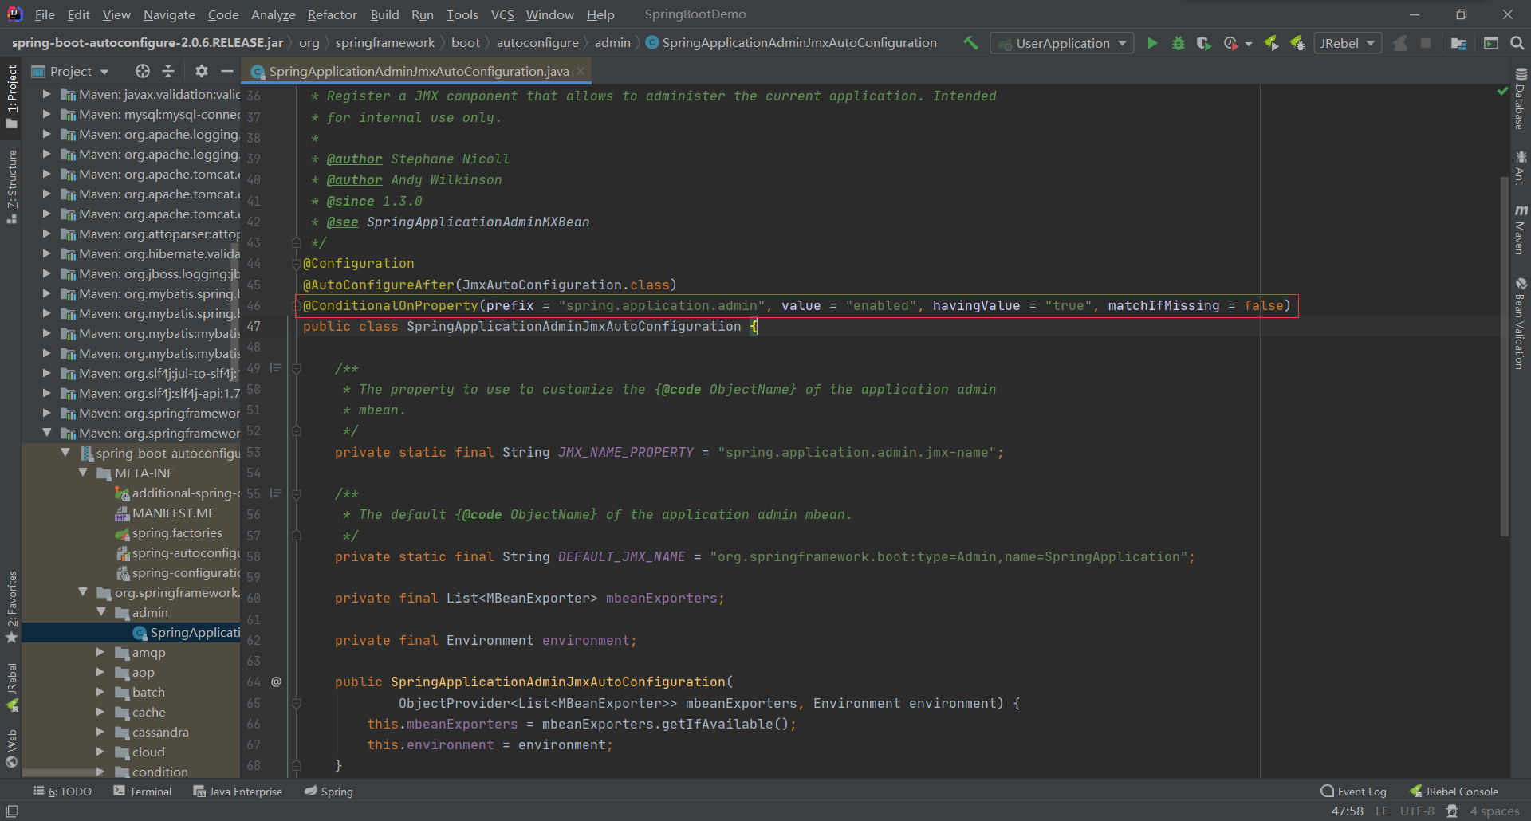Image resolution: width=1531 pixels, height=821 pixels.
Task: Open the Terminal tool window
Action: pyautogui.click(x=143, y=792)
